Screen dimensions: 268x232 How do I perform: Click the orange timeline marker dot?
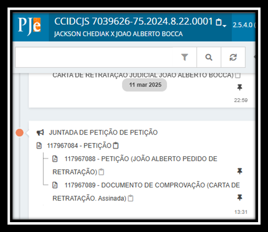20,133
